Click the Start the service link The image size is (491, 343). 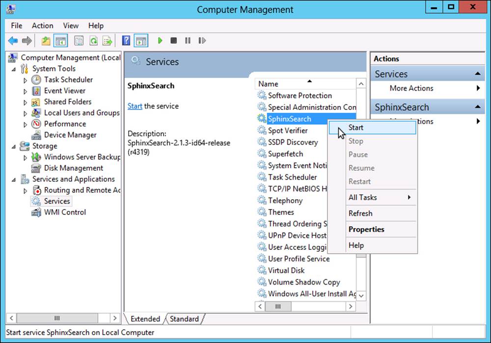point(135,106)
